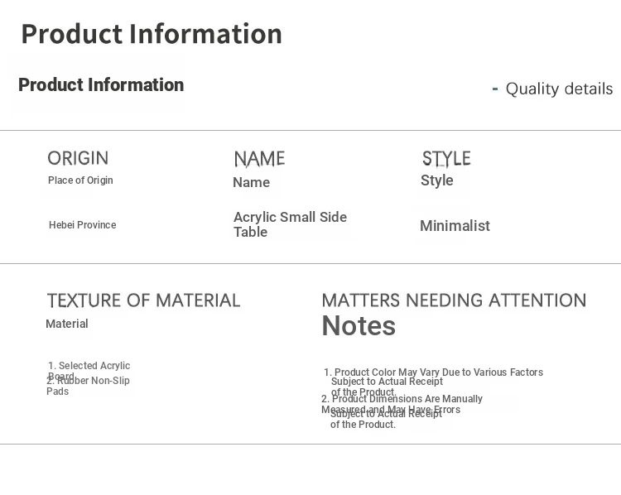Image resolution: width=621 pixels, height=495 pixels.
Task: Click the Minimalist style value
Action: click(x=455, y=226)
